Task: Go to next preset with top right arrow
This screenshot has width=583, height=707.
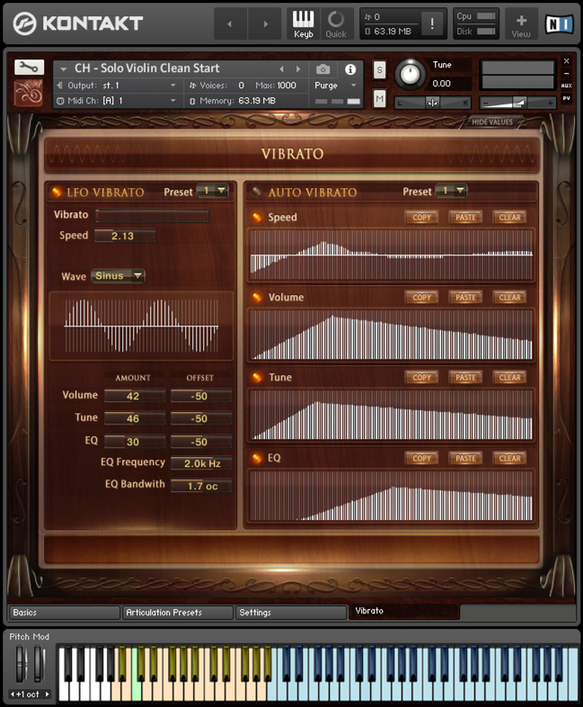Action: click(x=265, y=23)
